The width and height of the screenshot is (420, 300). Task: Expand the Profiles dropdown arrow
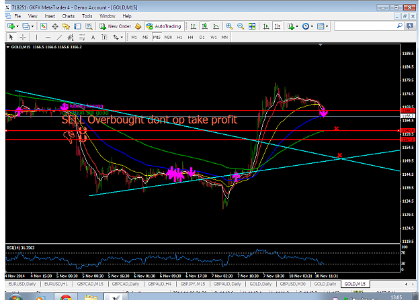(x=32, y=26)
